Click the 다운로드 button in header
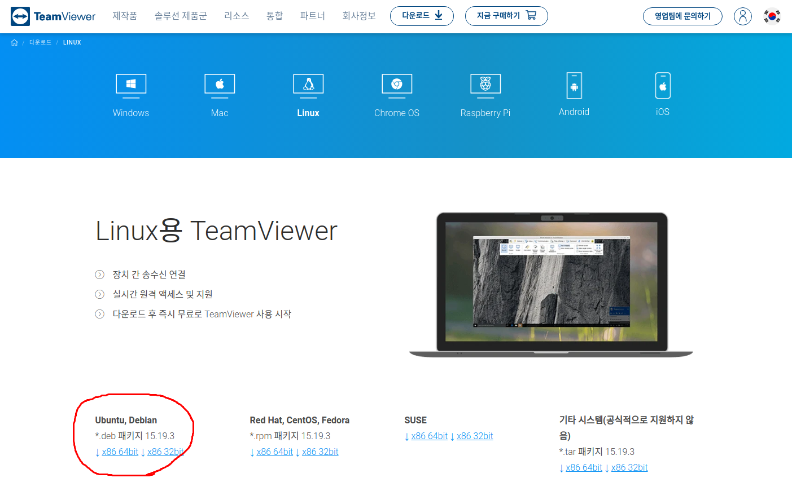Image resolution: width=792 pixels, height=491 pixels. coord(422,16)
